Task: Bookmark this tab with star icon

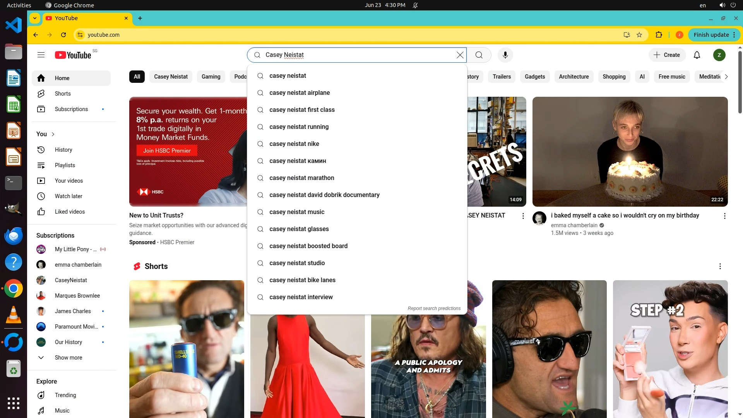Action: coord(639,35)
